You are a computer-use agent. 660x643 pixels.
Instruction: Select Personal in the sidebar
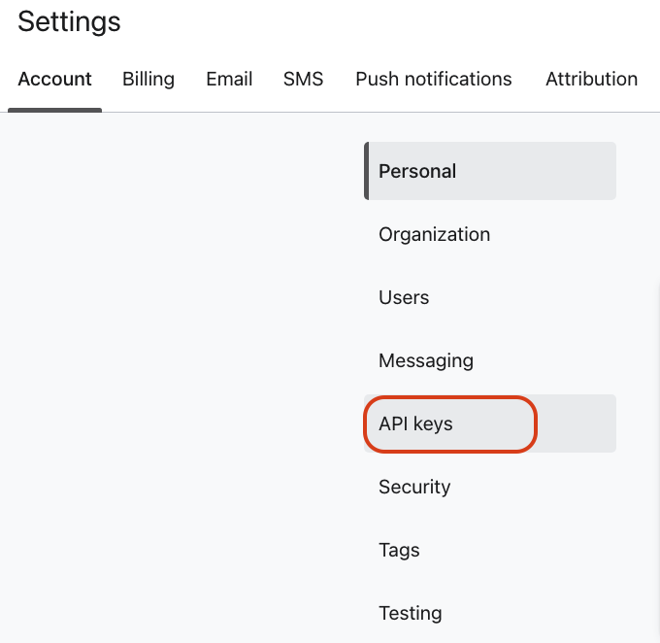point(417,171)
